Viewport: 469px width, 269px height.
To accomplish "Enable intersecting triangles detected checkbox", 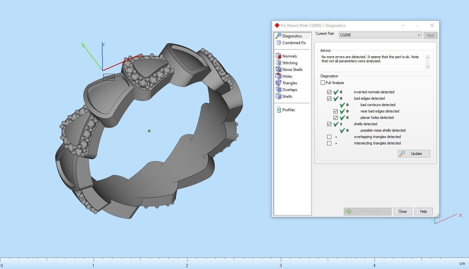I will point(329,143).
